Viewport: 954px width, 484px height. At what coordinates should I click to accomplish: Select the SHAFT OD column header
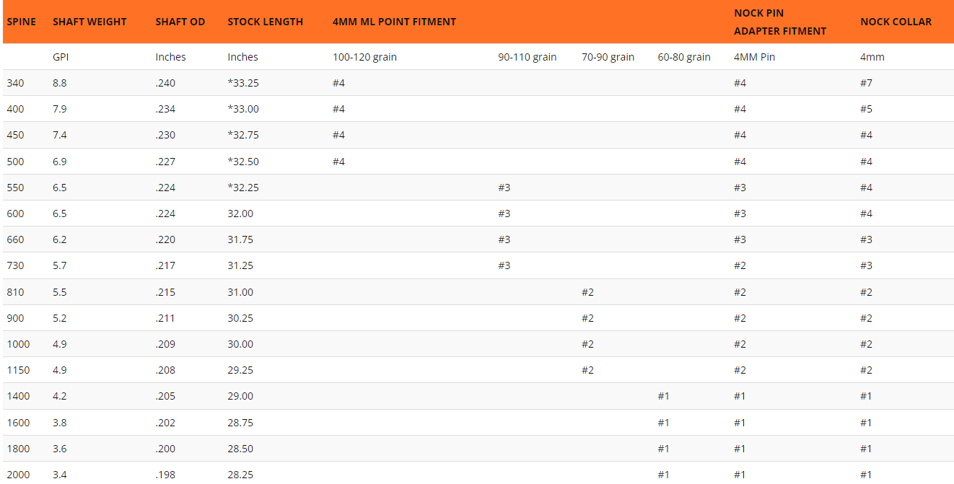click(180, 22)
